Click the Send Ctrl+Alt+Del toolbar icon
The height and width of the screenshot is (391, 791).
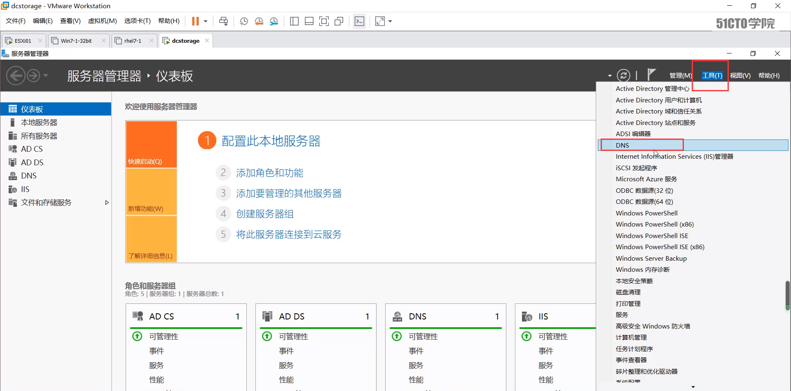click(x=223, y=21)
